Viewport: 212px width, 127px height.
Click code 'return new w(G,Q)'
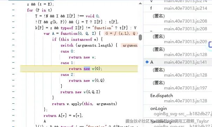tap(87, 80)
